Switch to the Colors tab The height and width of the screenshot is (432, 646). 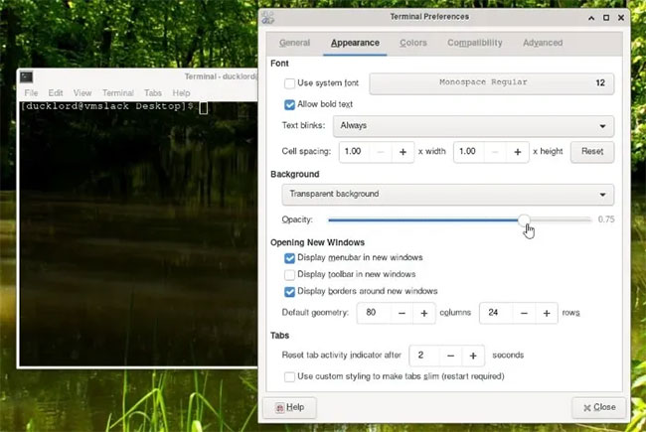[x=413, y=43]
